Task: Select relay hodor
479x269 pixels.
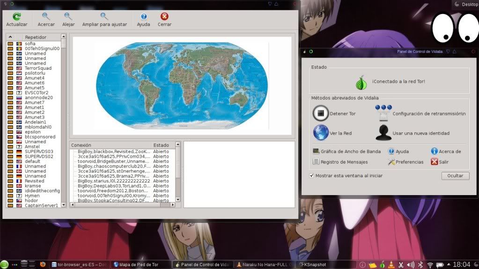Action: (31, 200)
